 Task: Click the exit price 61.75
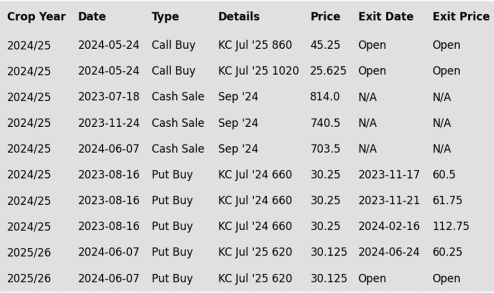point(447,200)
